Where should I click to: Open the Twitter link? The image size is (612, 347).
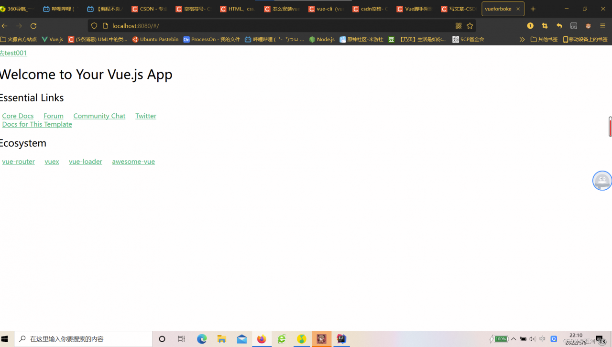click(146, 116)
